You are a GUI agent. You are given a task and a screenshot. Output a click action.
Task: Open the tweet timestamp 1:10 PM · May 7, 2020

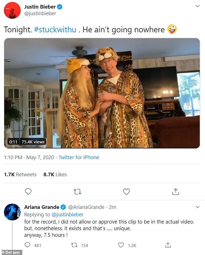pyautogui.click(x=29, y=158)
